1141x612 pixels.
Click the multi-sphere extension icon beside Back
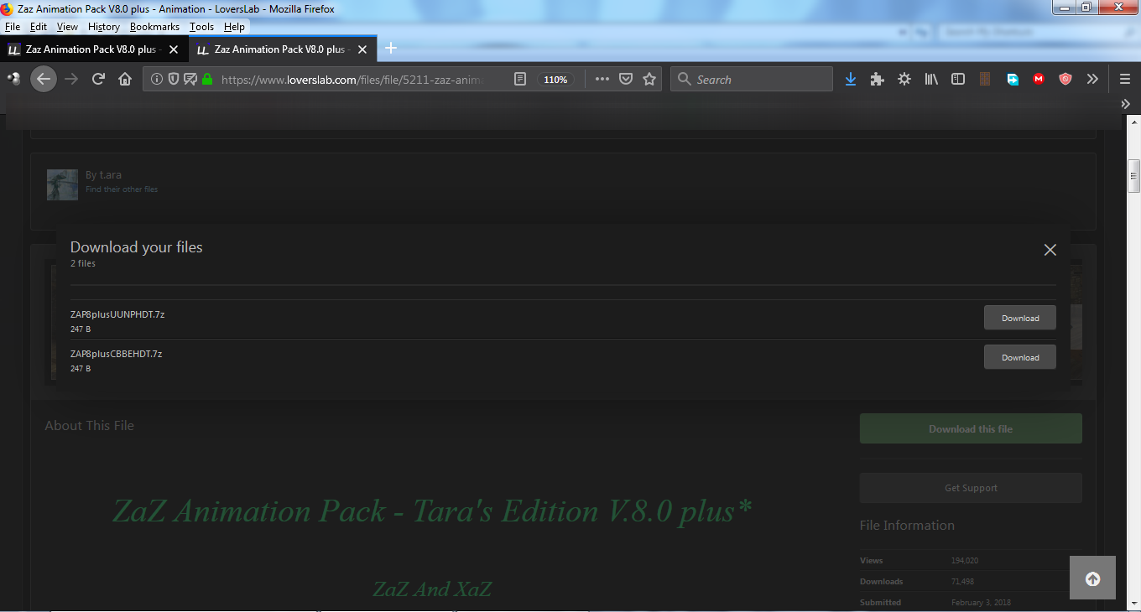tap(14, 79)
